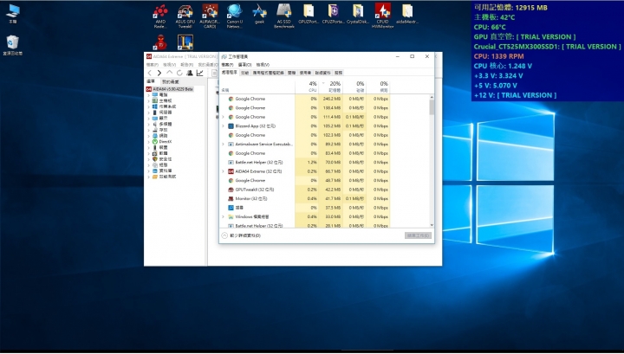624x354 pixels.
Task: Open the CPUID HWMonitor shortcut
Action: click(382, 16)
